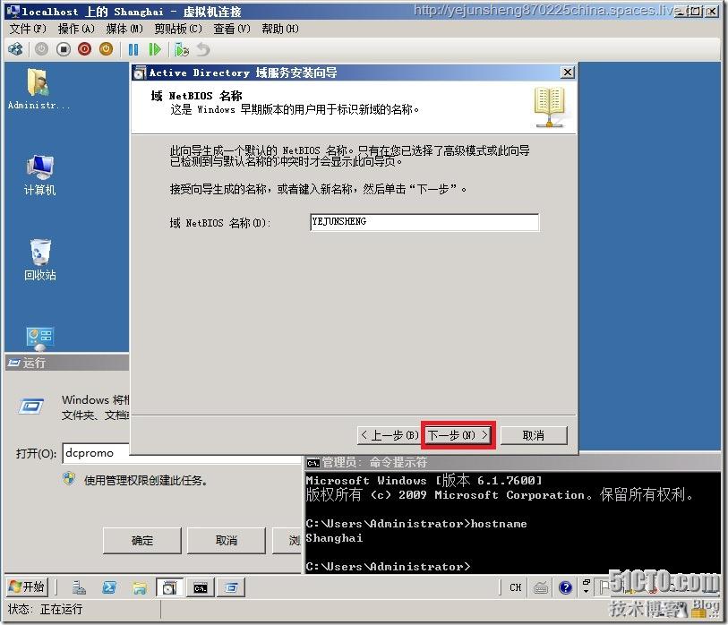
Task: Click 下一步(N) in the wizard
Action: (x=458, y=435)
